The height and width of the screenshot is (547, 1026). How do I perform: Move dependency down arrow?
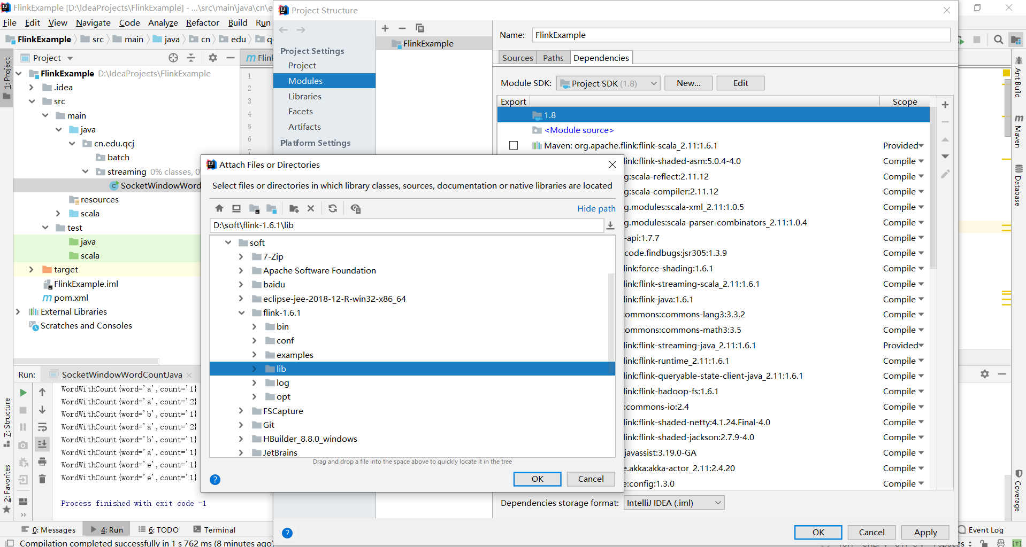tap(945, 157)
